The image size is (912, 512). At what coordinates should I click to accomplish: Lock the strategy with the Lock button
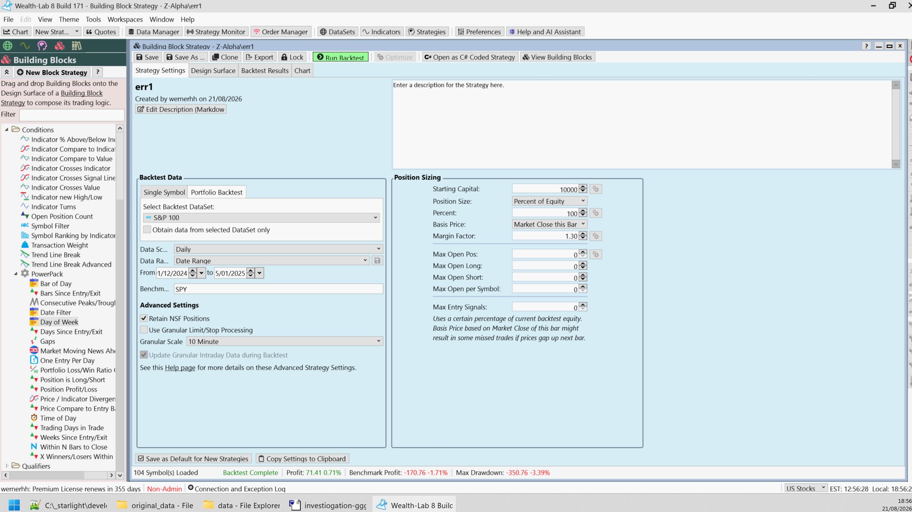pos(292,57)
